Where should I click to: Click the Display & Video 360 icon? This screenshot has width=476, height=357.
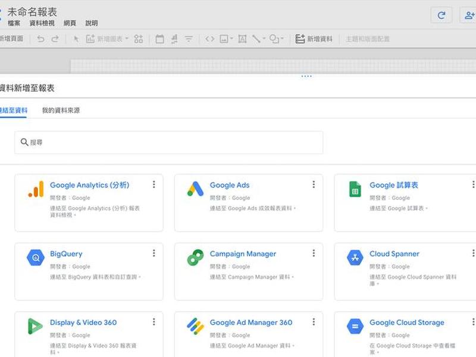(35, 326)
